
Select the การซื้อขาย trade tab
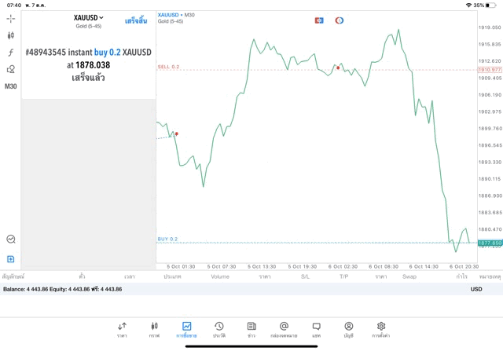tap(186, 329)
